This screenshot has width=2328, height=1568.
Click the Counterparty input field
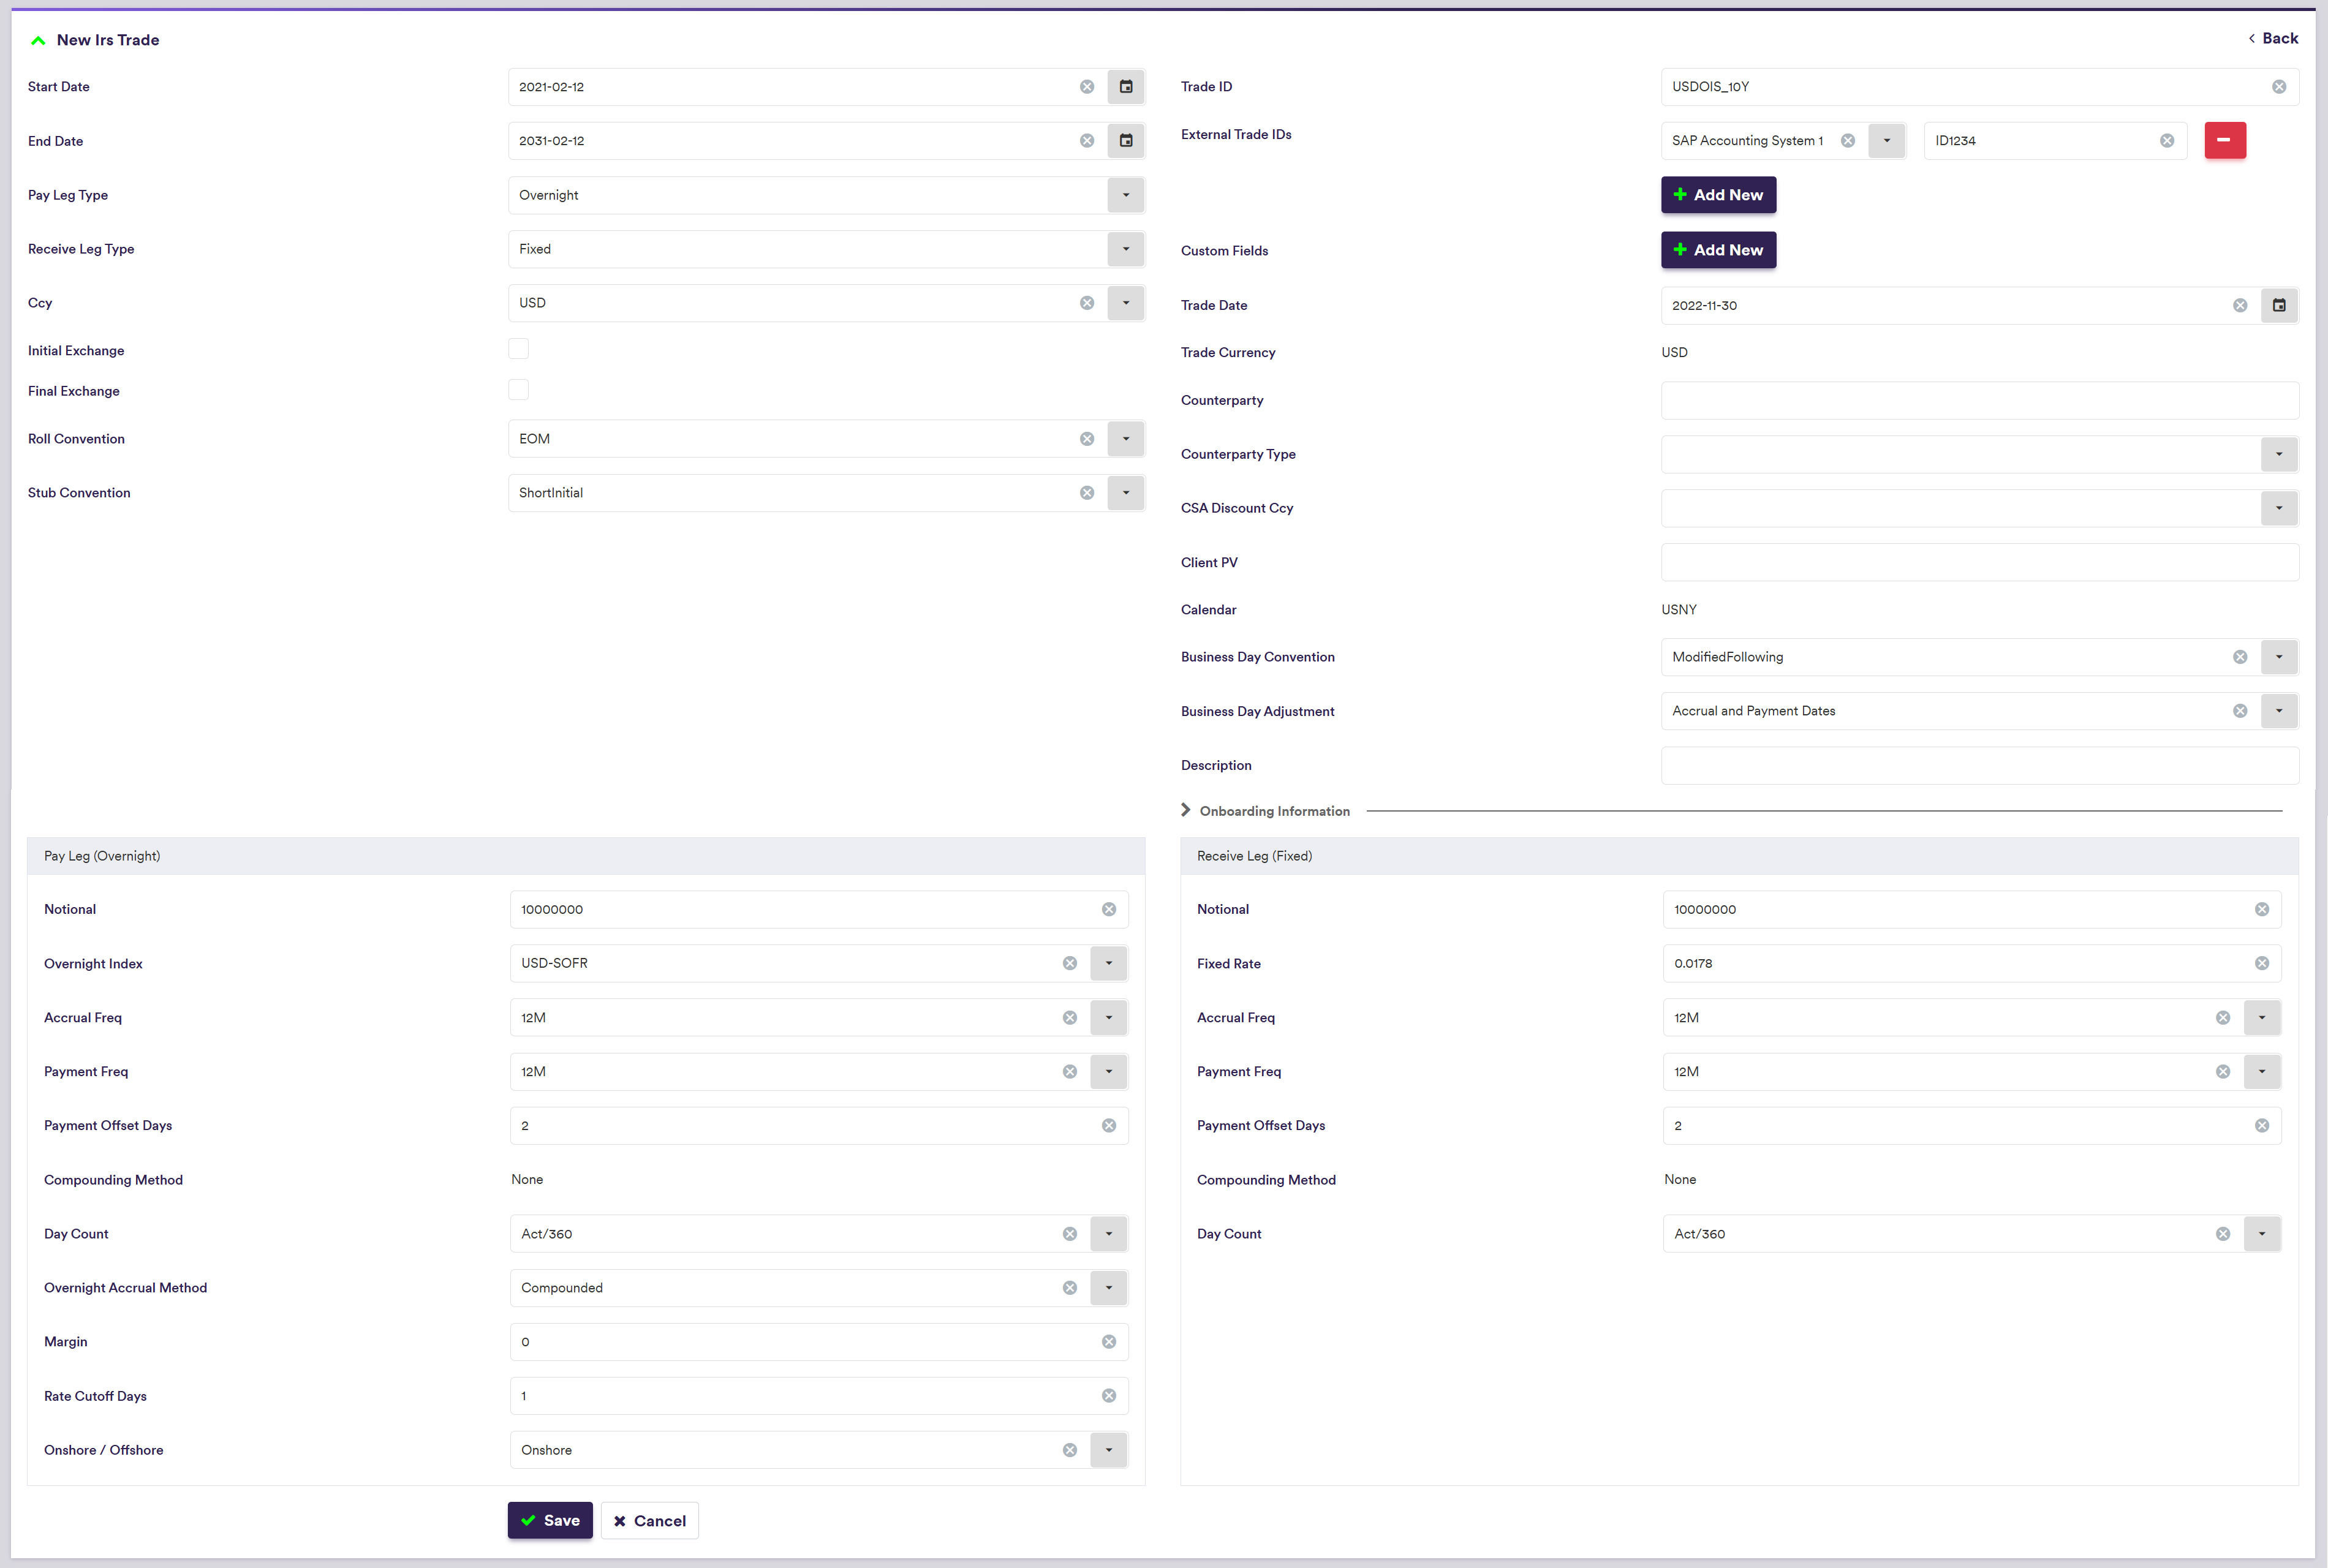pyautogui.click(x=1978, y=400)
